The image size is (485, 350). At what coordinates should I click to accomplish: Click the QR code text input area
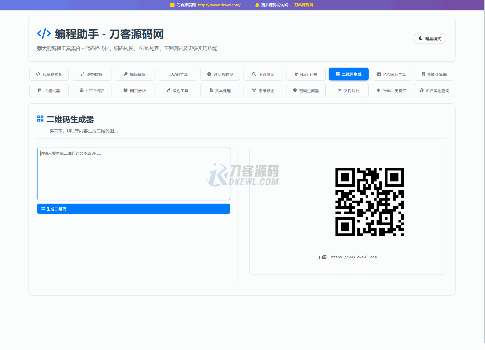(134, 174)
